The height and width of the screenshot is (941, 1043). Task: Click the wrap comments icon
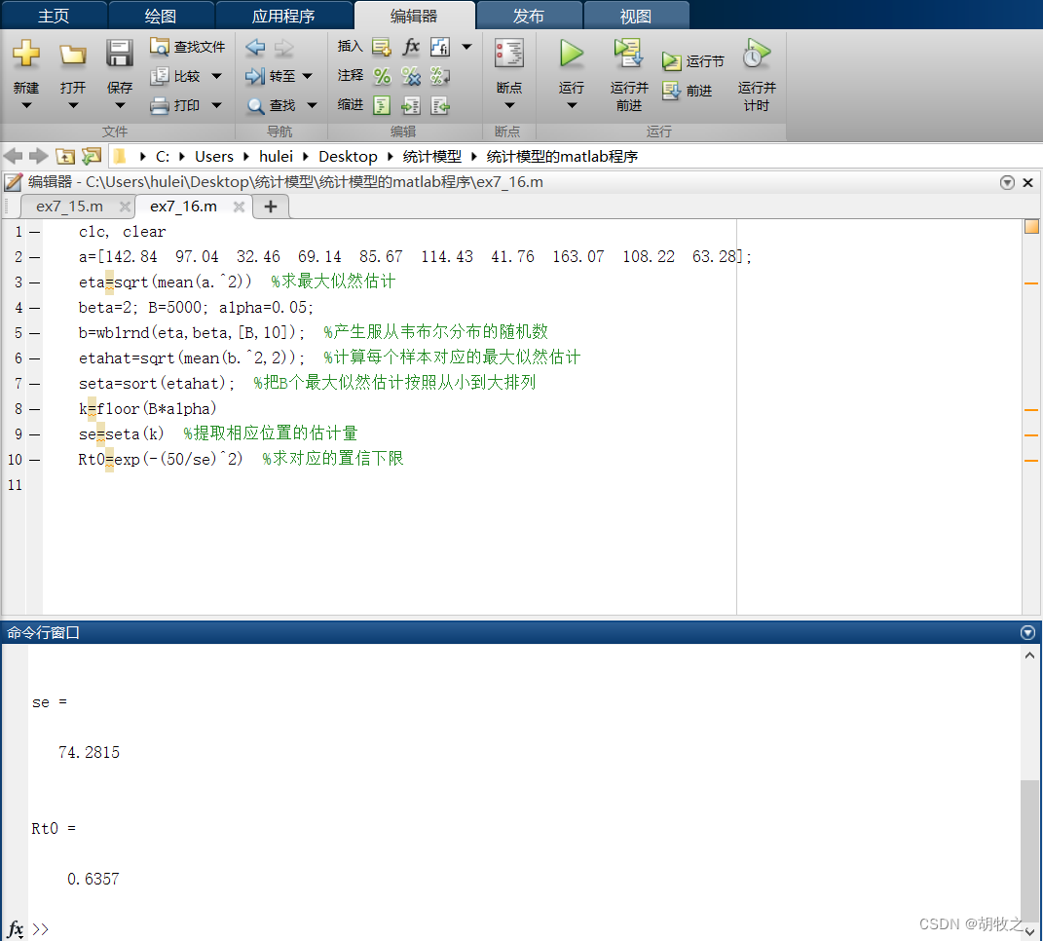tap(439, 77)
